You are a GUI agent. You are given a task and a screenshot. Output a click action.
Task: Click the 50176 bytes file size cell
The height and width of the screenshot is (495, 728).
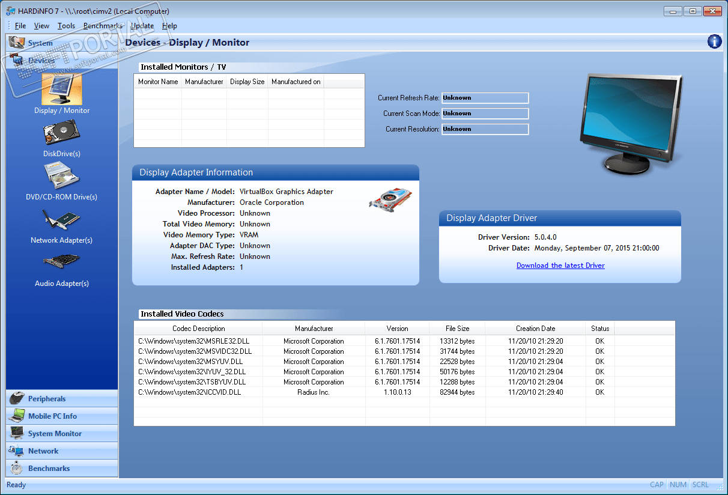point(457,372)
